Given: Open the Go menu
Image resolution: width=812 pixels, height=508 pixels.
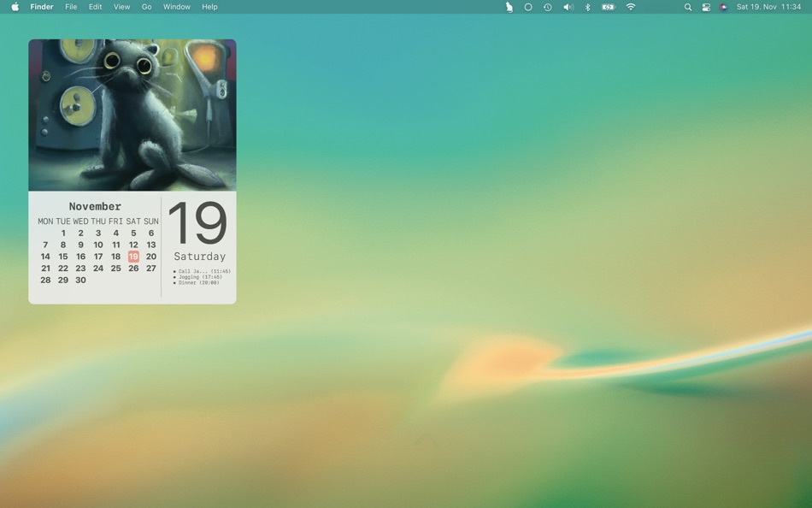Looking at the screenshot, I should coord(146,7).
